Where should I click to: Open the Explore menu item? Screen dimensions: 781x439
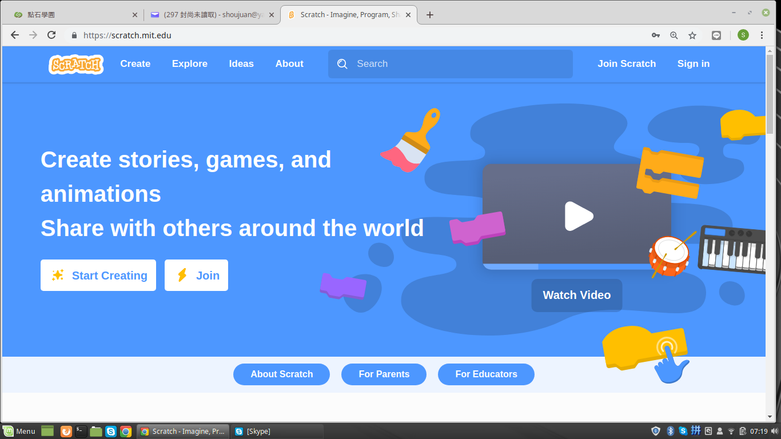(x=190, y=64)
